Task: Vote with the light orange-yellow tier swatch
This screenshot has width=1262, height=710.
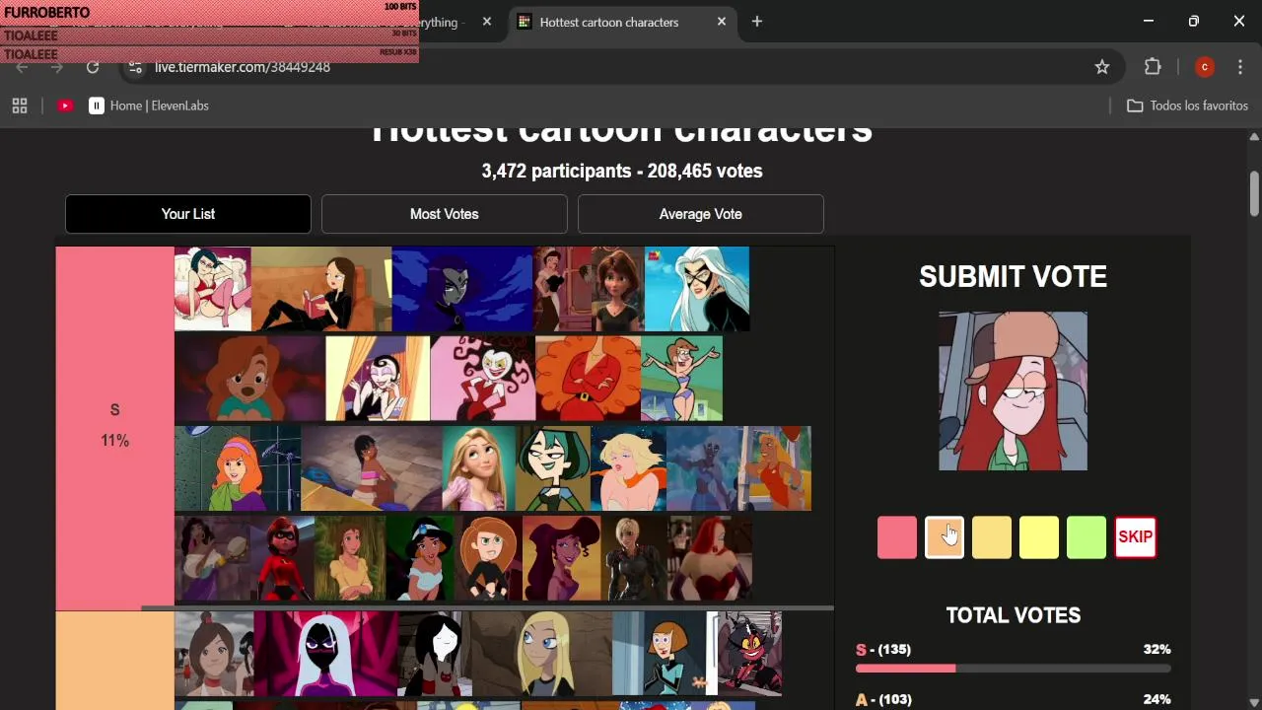Action: [992, 537]
